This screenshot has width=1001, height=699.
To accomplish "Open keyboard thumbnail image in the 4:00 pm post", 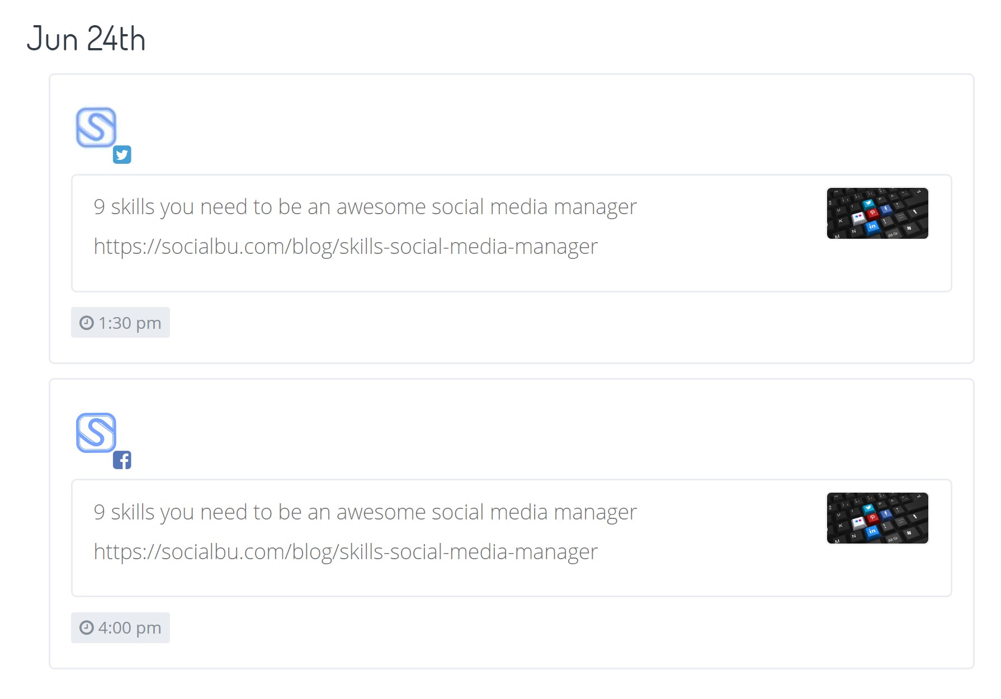I will [x=877, y=518].
